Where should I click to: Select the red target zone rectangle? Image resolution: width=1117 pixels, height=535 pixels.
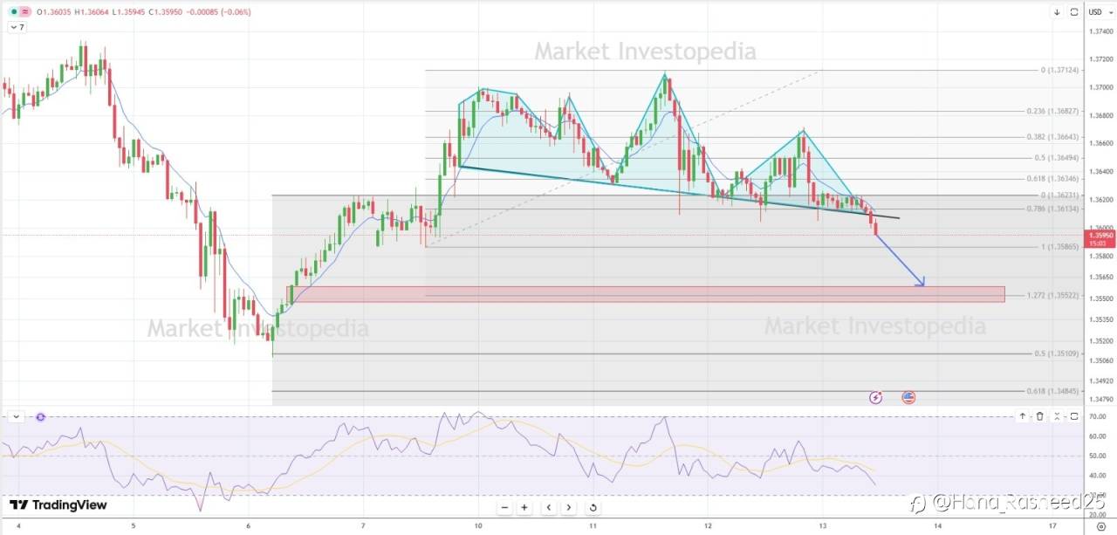pyautogui.click(x=647, y=294)
